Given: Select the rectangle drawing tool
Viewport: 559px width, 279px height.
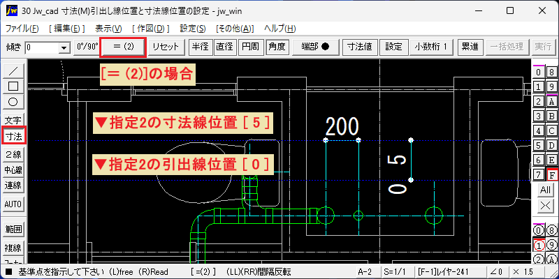Looking at the screenshot, I should (13, 86).
